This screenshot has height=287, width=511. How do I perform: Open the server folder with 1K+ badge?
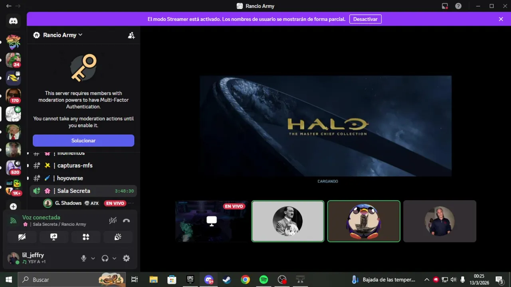[13, 188]
